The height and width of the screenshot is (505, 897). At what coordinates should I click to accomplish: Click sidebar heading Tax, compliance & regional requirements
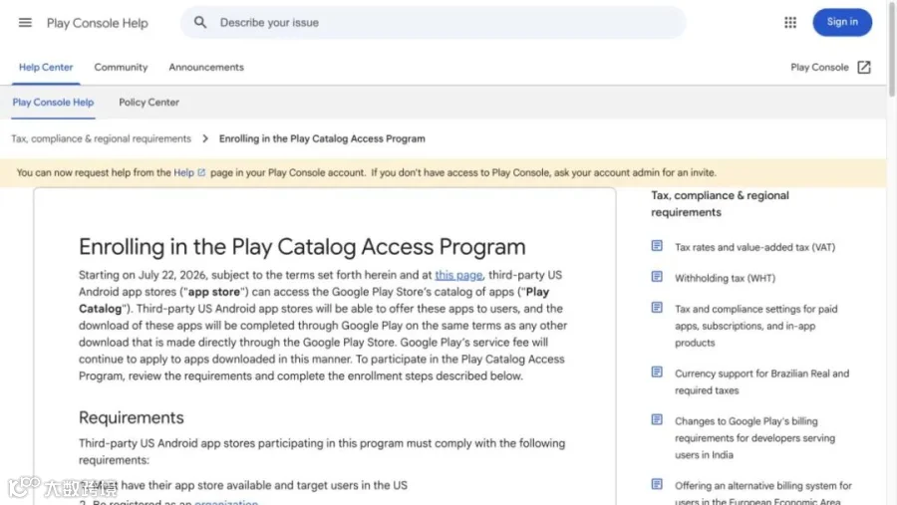[720, 203]
